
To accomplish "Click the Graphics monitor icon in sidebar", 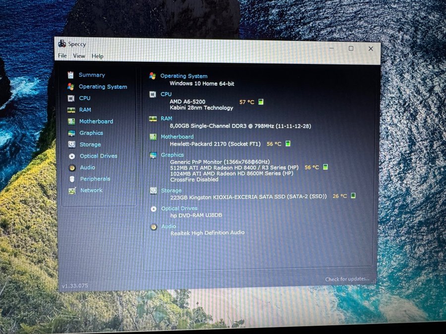I will coord(71,133).
